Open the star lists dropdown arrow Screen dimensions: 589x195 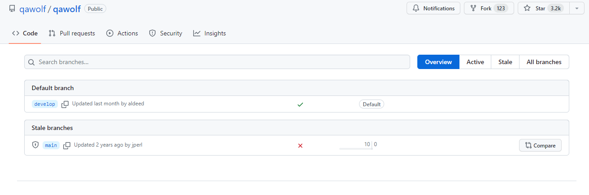[x=576, y=8]
